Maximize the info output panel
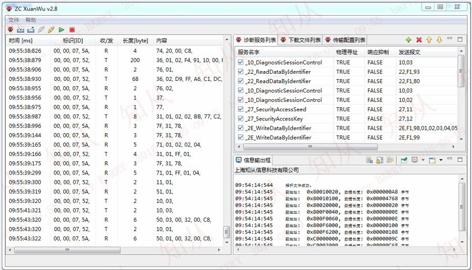The width and height of the screenshot is (472, 270). click(x=460, y=159)
